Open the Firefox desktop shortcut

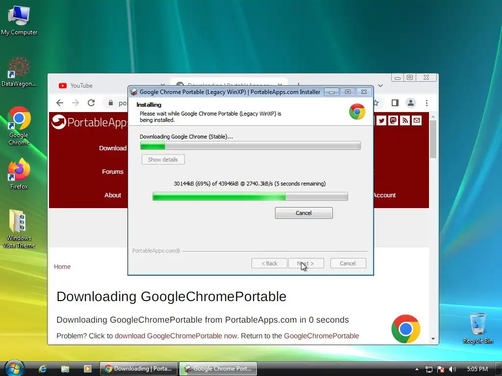(x=19, y=174)
